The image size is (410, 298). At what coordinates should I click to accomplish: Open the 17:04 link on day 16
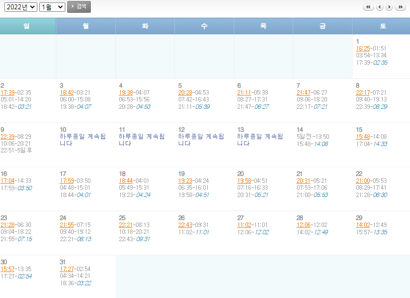click(x=7, y=181)
